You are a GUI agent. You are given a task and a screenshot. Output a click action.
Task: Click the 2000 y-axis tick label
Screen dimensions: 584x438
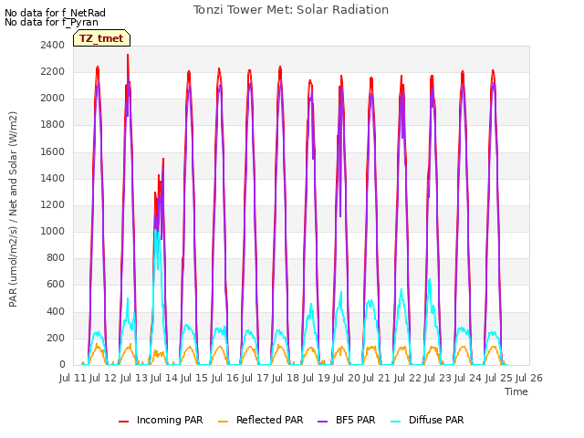coord(53,99)
